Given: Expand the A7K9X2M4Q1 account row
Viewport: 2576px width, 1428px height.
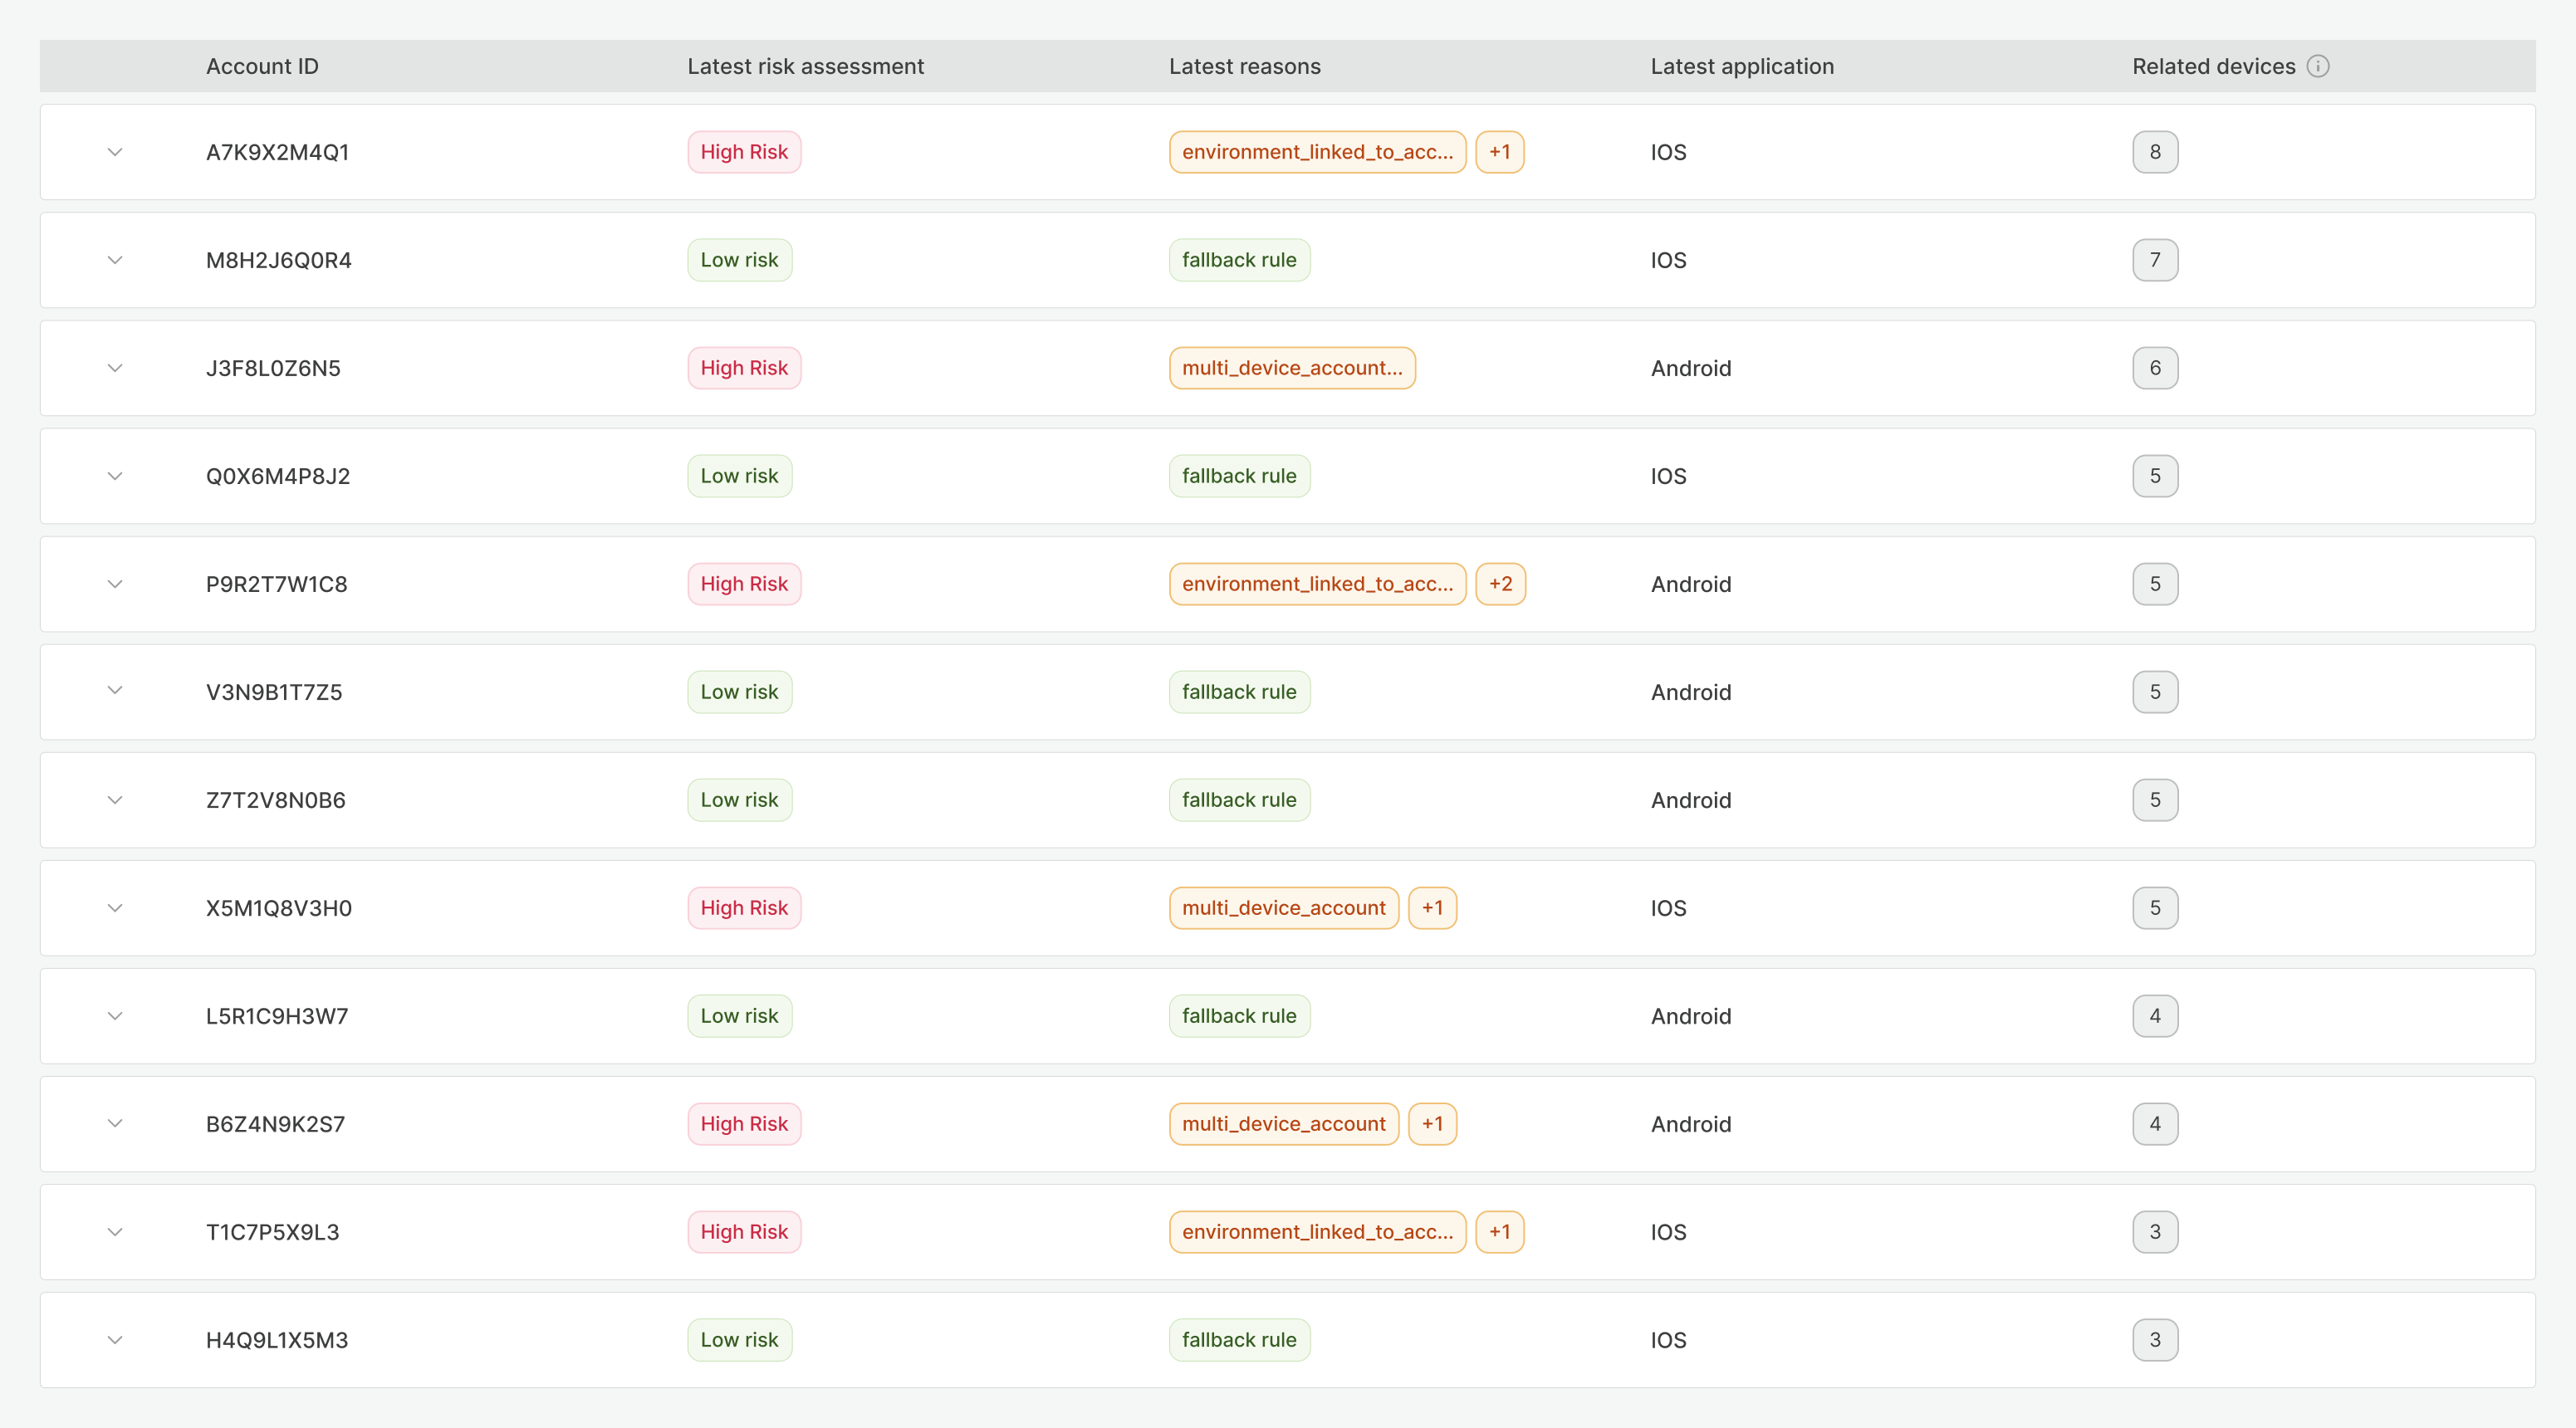Looking at the screenshot, I should (x=115, y=152).
